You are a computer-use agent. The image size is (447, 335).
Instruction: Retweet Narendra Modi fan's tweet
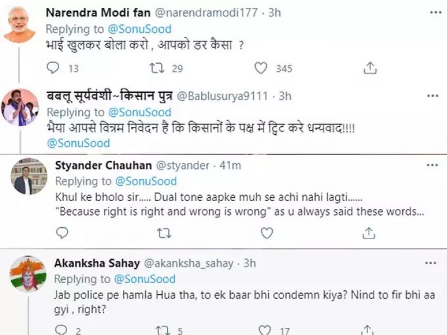pos(158,68)
